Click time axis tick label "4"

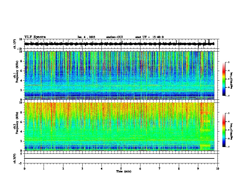pyautogui.click(x=102, y=169)
